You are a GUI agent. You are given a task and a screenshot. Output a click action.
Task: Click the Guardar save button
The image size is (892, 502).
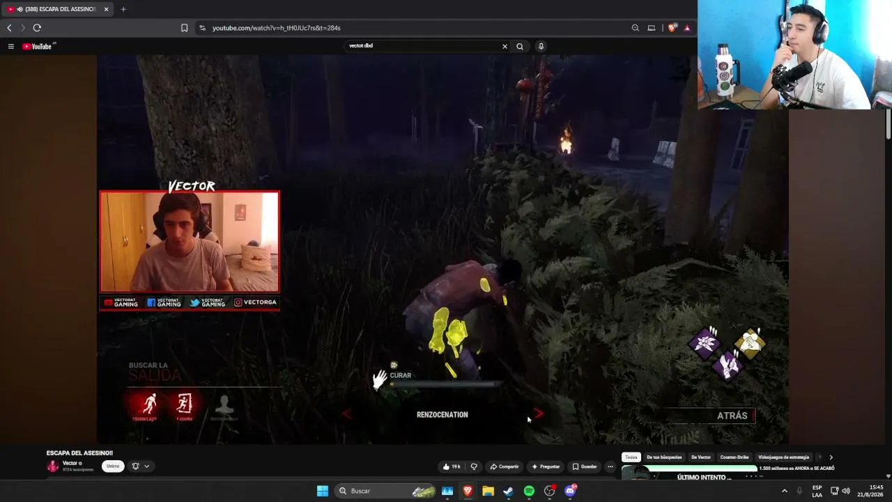coord(585,466)
